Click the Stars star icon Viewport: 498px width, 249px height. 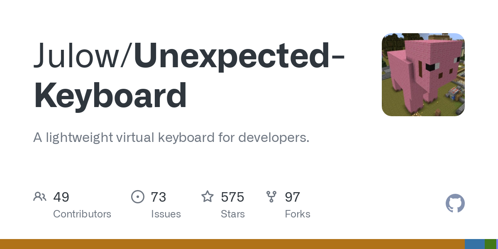pyautogui.click(x=207, y=196)
